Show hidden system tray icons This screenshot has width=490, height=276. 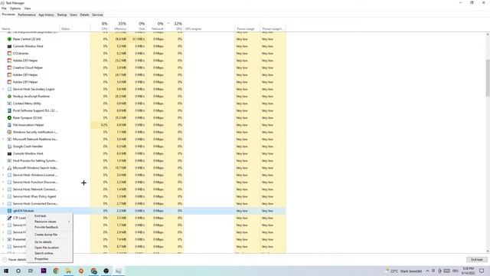pyautogui.click(x=427, y=271)
